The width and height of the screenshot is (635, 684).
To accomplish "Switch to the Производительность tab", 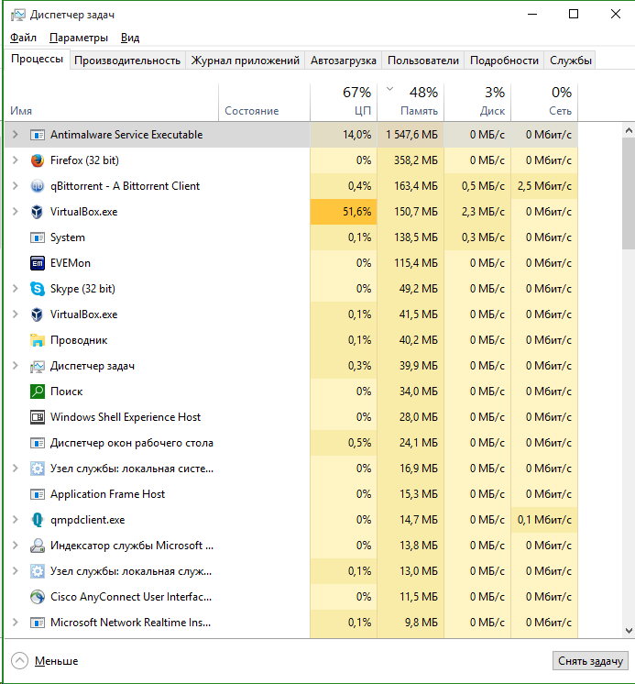I will [x=127, y=61].
